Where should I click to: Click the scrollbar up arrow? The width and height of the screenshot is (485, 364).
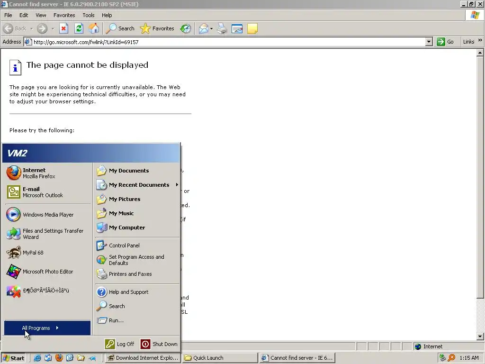click(x=480, y=53)
